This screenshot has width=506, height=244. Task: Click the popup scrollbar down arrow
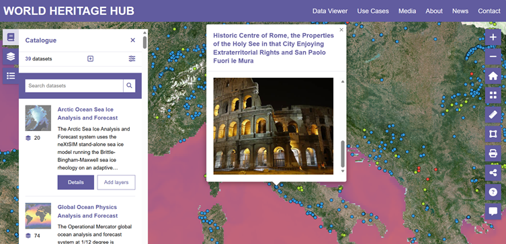tap(343, 171)
